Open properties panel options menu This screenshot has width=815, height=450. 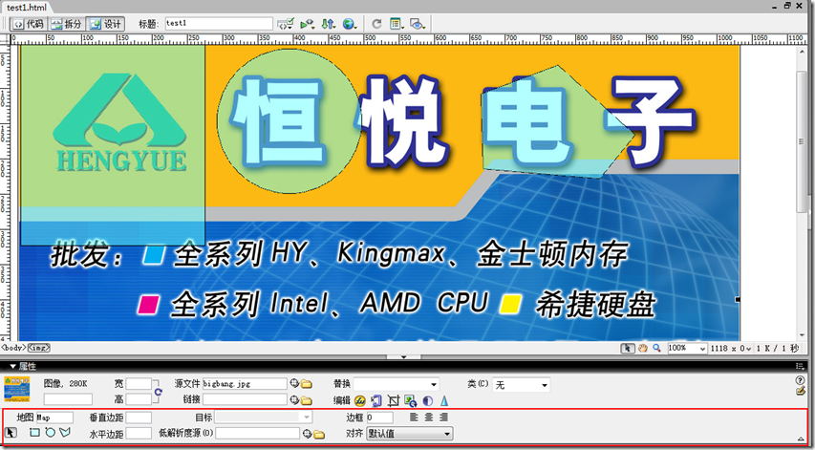click(x=801, y=366)
